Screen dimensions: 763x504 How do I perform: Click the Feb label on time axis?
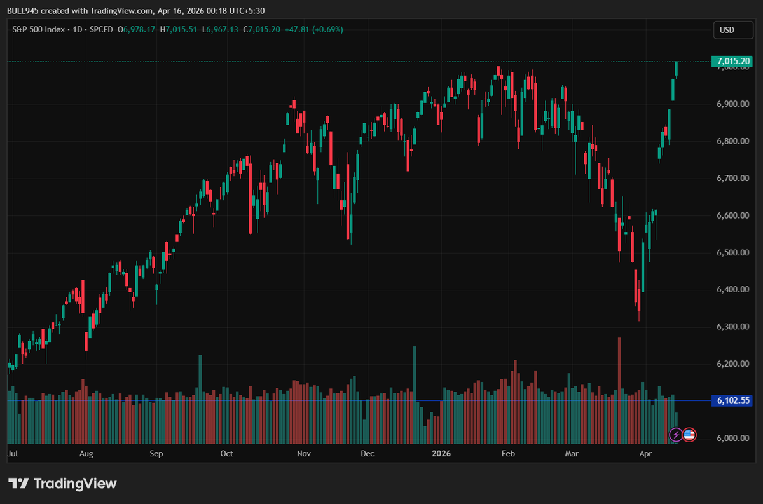507,454
